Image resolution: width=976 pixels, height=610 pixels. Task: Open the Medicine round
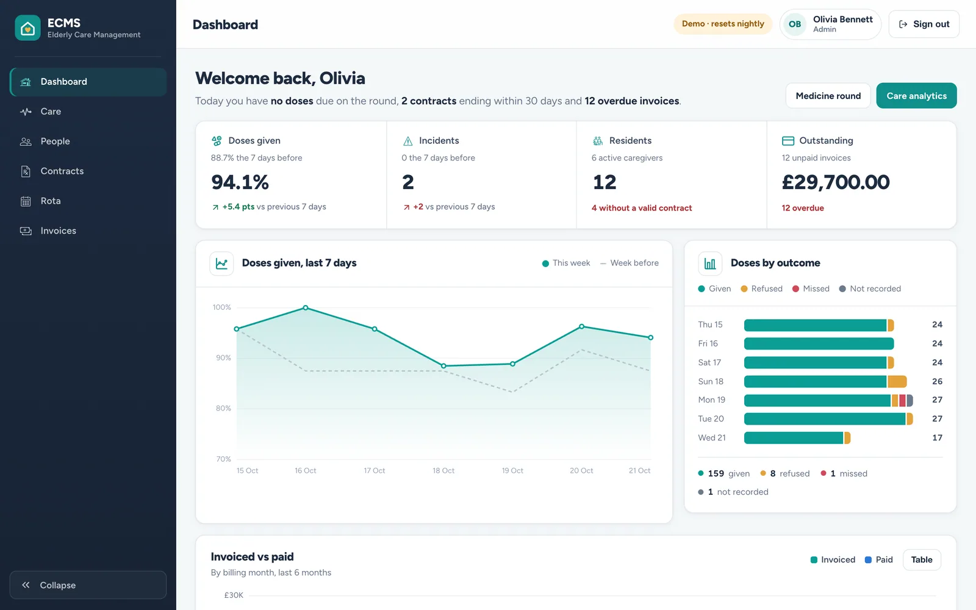(828, 96)
